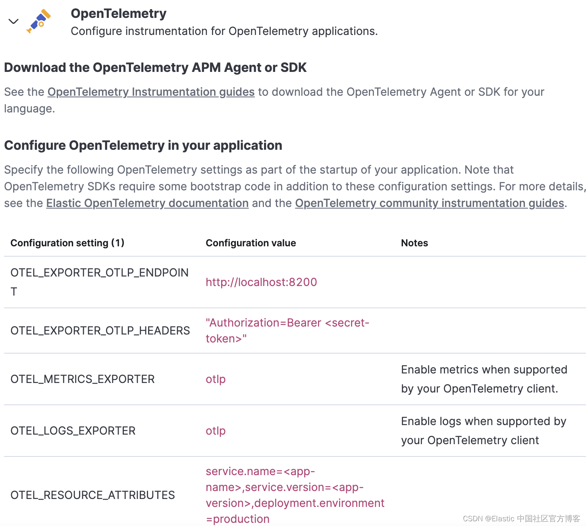586x526 pixels.
Task: Click the 'Configuration value' column header
Action: pyautogui.click(x=251, y=243)
